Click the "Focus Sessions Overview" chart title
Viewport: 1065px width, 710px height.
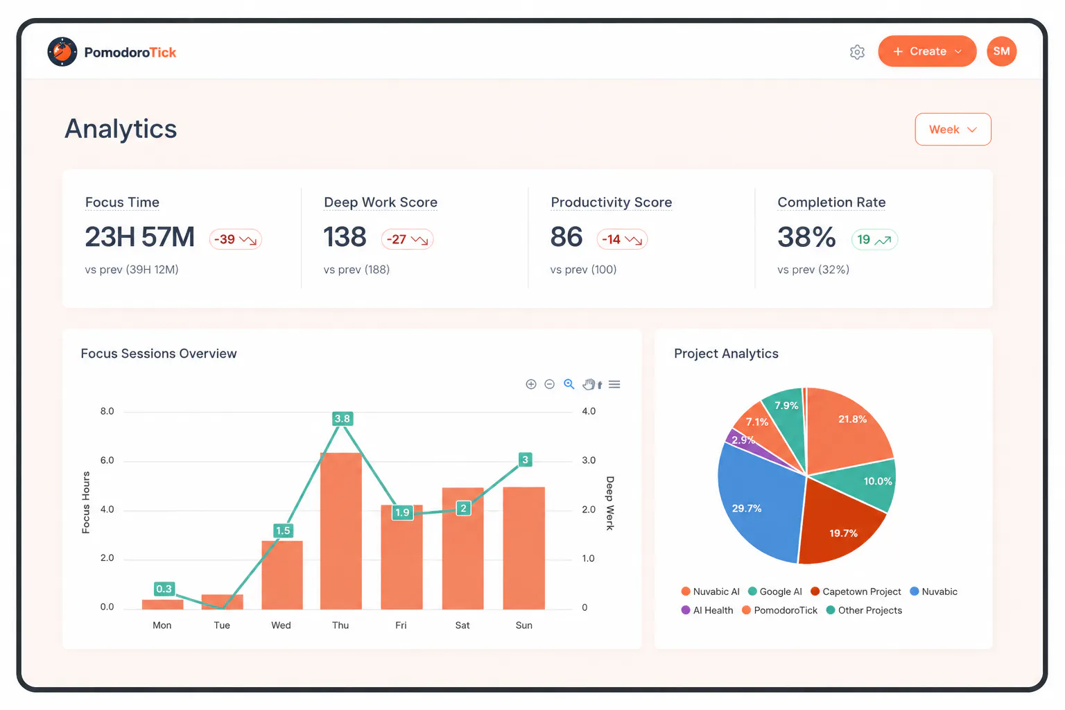159,354
